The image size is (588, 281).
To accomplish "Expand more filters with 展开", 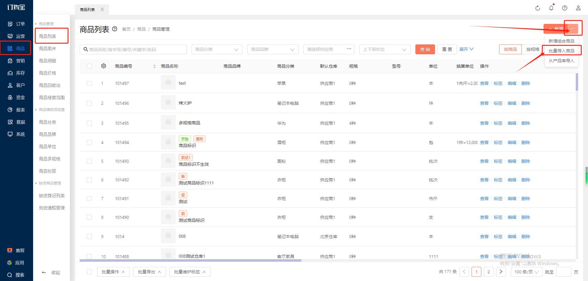I will point(466,49).
